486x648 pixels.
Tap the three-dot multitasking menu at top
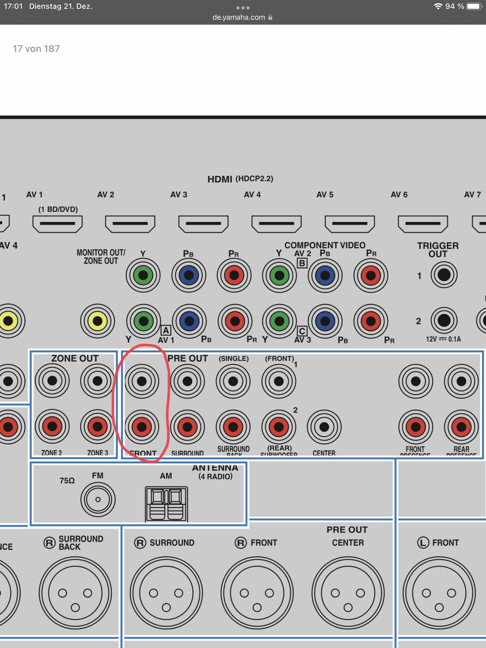tap(243, 7)
